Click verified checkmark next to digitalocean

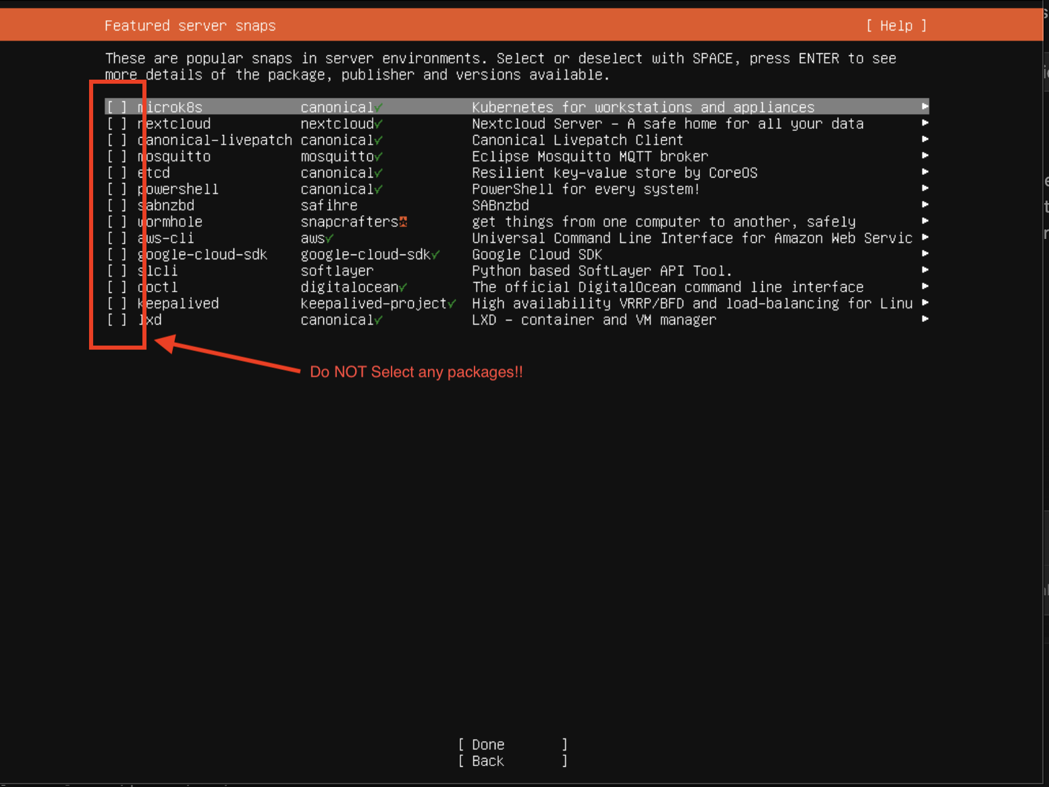click(403, 288)
